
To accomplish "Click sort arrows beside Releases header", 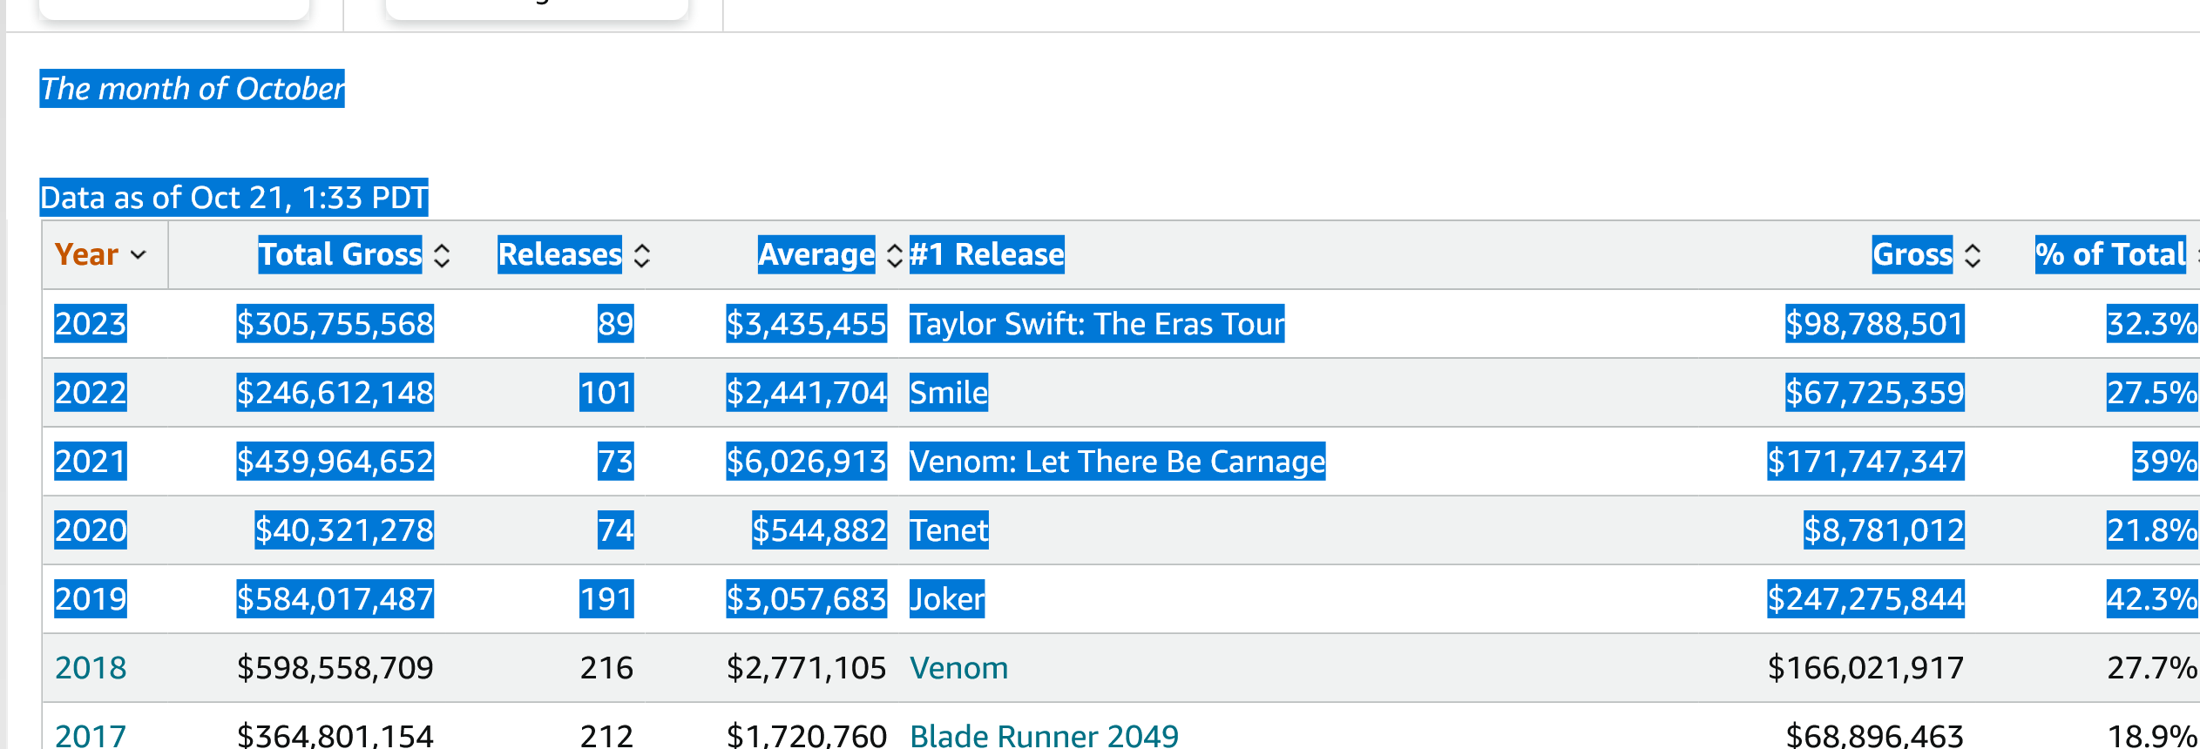I will click(x=642, y=255).
